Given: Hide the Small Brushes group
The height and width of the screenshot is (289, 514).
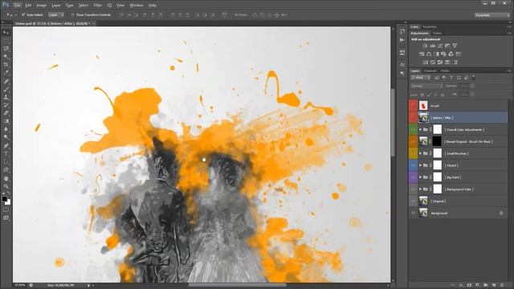Looking at the screenshot, I should pyautogui.click(x=413, y=153).
